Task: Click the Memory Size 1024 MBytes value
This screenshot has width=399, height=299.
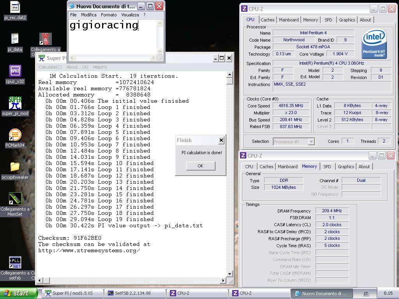Action: [x=284, y=187]
